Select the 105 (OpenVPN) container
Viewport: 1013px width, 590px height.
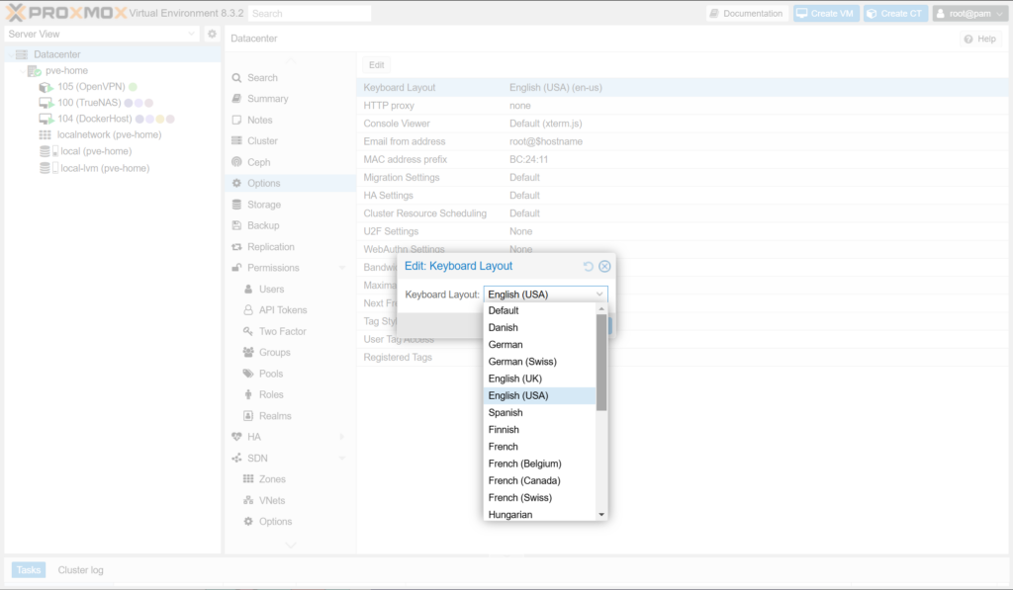pos(89,87)
